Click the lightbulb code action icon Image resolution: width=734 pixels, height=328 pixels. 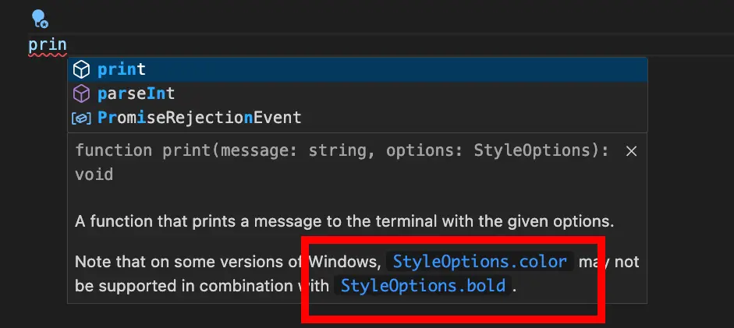point(39,19)
